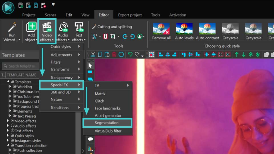The width and height of the screenshot is (274, 154).
Task: Open the Filters submenu
Action: pos(62,62)
